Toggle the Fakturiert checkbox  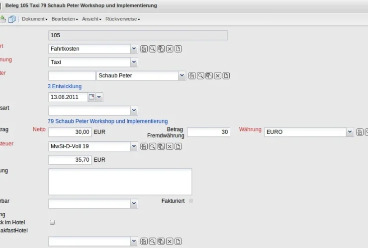(x=191, y=201)
